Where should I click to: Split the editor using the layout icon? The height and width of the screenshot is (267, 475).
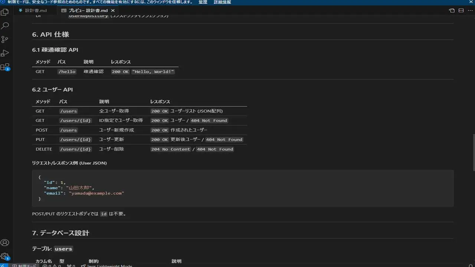tap(461, 10)
